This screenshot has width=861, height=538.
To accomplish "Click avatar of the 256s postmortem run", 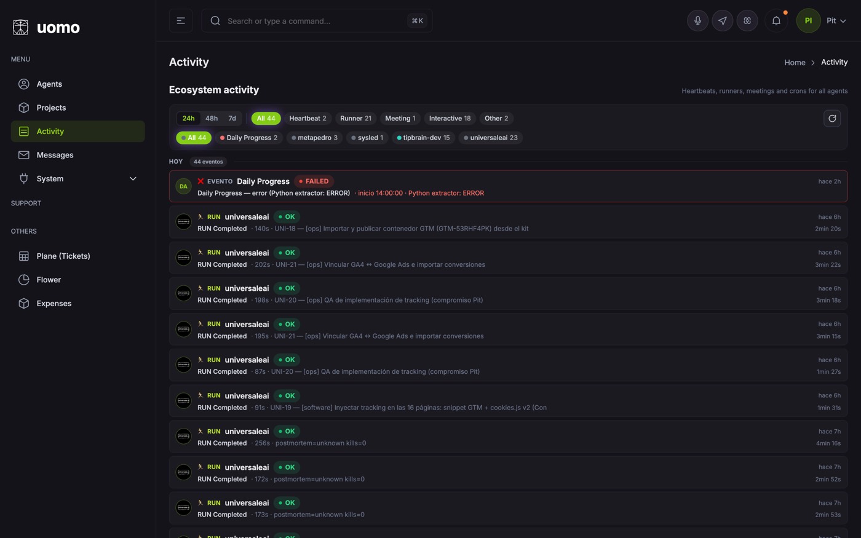I will pos(183,437).
